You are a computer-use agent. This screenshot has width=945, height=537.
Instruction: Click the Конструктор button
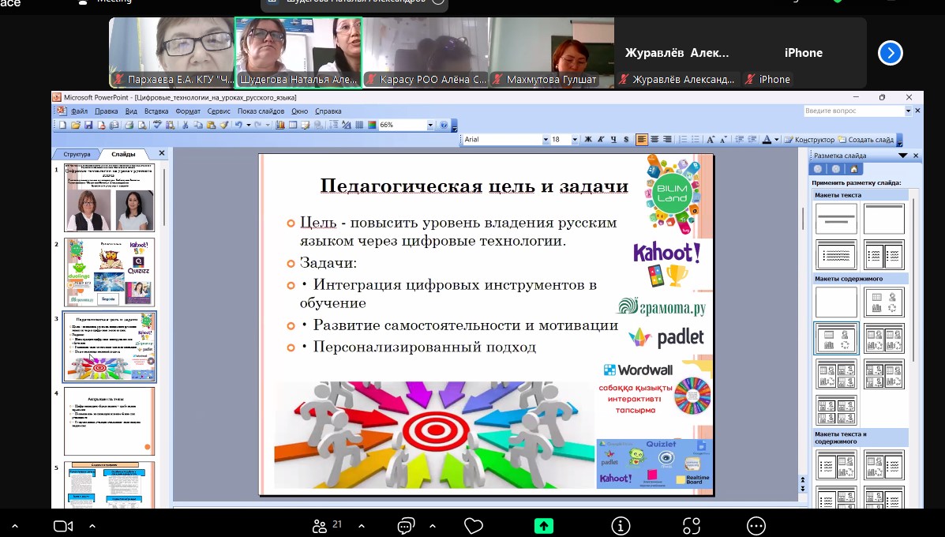click(809, 140)
